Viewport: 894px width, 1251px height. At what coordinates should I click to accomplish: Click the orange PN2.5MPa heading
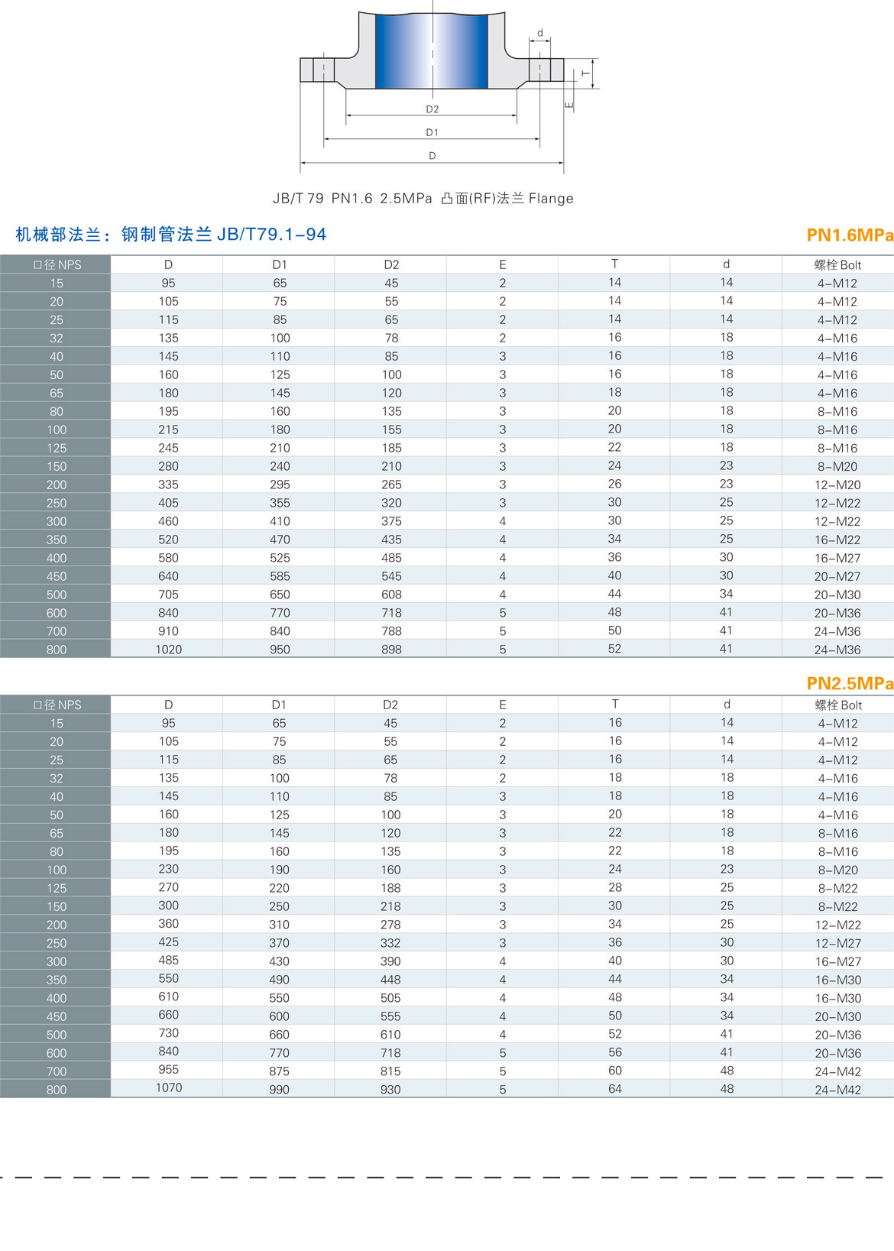click(x=849, y=683)
